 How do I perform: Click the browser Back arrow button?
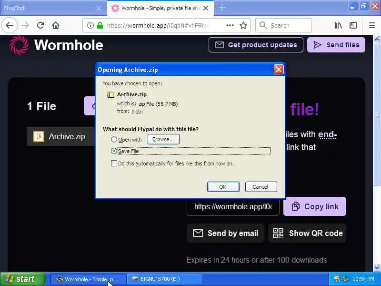click(10, 25)
